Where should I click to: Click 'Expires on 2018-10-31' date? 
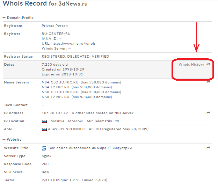point(62,74)
